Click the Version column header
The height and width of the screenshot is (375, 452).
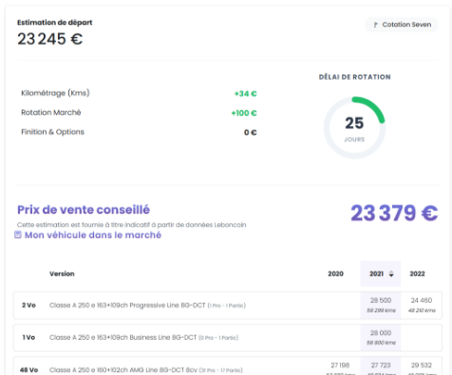click(x=62, y=273)
